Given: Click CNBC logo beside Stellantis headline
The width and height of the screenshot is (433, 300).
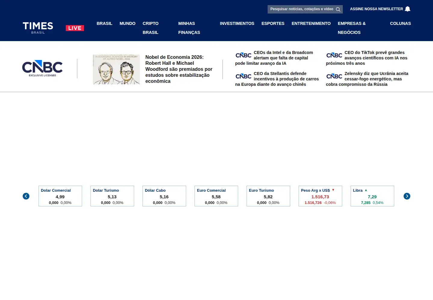Looking at the screenshot, I should 243,76.
